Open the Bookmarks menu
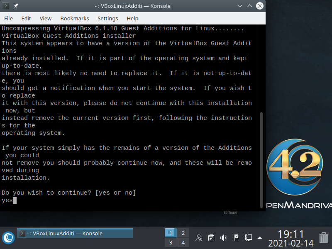 tap(75, 18)
